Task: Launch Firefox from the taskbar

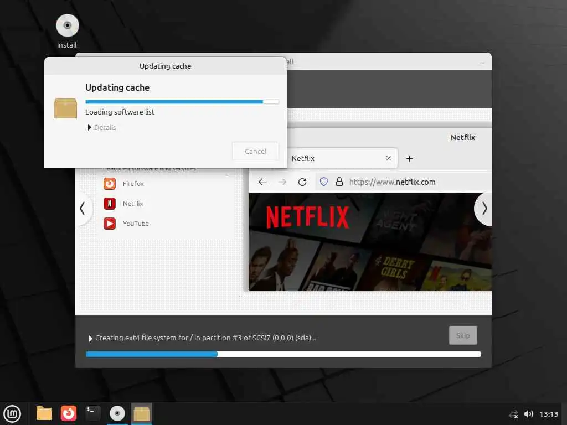Action: click(68, 413)
